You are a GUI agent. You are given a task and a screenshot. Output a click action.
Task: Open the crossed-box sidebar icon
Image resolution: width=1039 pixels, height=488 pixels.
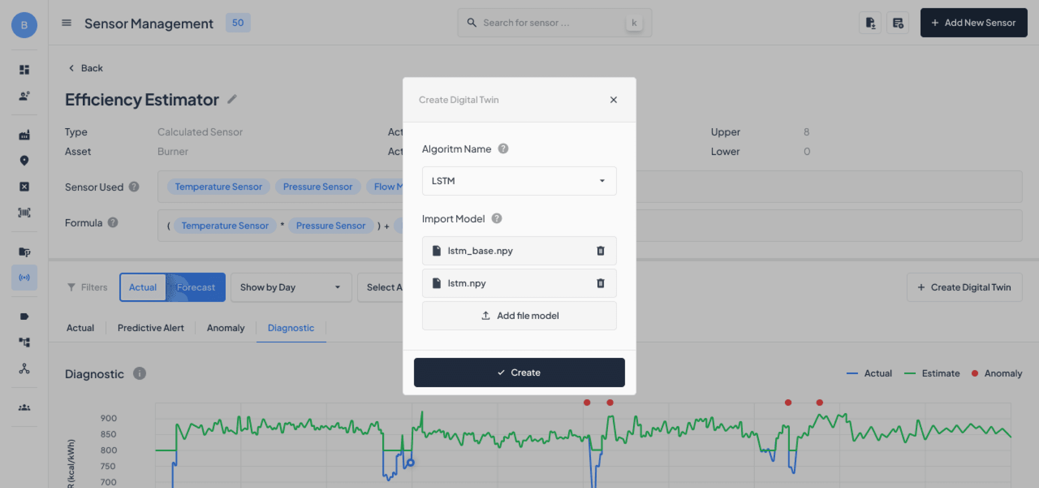[24, 187]
